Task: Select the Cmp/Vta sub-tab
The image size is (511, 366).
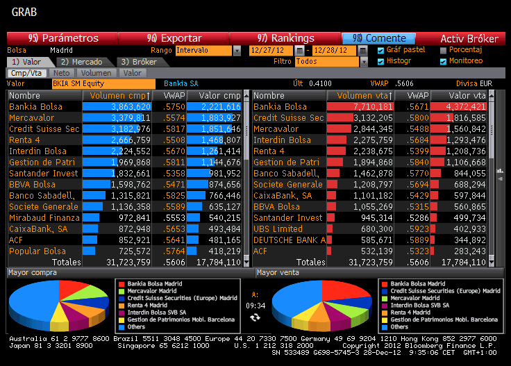Action: tap(26, 73)
